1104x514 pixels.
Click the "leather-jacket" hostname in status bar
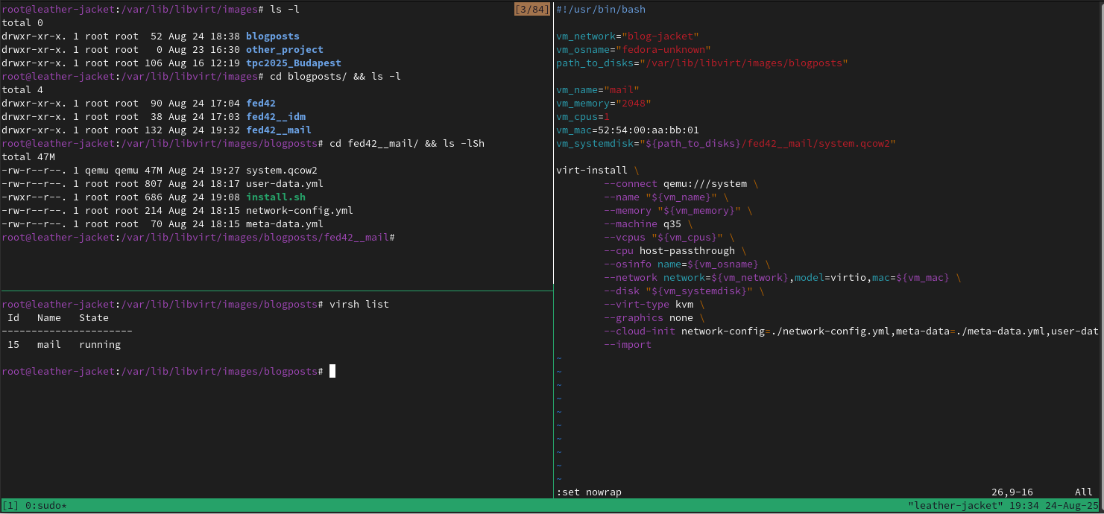pyautogui.click(x=956, y=506)
